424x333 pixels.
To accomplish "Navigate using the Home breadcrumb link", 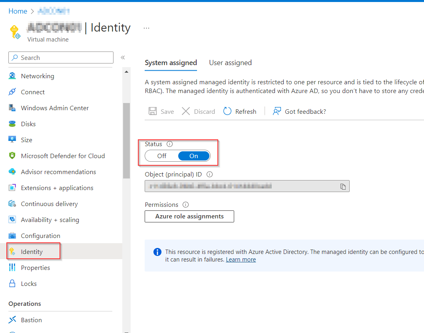I will (x=18, y=11).
